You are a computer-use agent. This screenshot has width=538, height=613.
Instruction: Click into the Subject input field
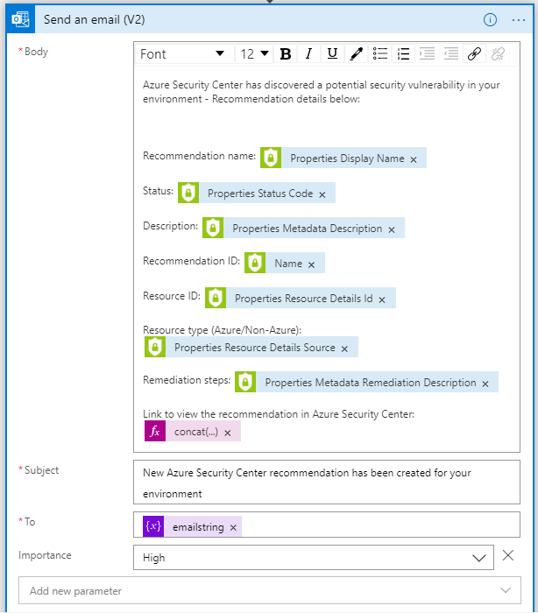click(x=327, y=483)
